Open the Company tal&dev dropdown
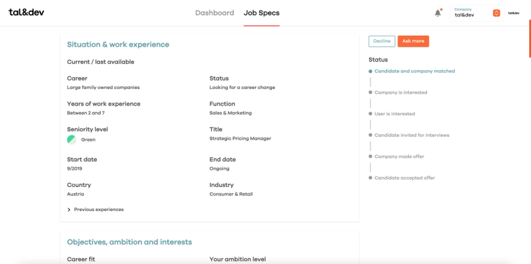This screenshot has width=531, height=264. click(x=477, y=13)
